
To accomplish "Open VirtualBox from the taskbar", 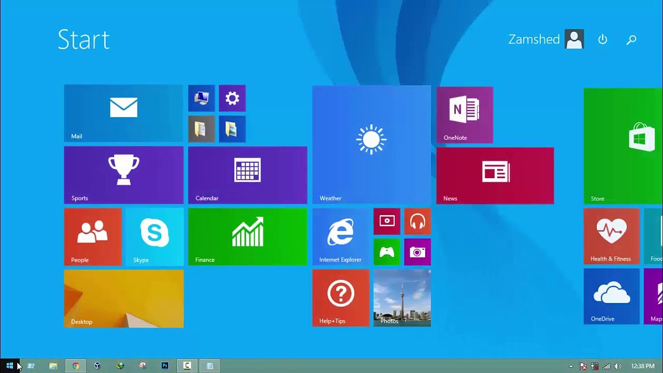I will [x=97, y=366].
